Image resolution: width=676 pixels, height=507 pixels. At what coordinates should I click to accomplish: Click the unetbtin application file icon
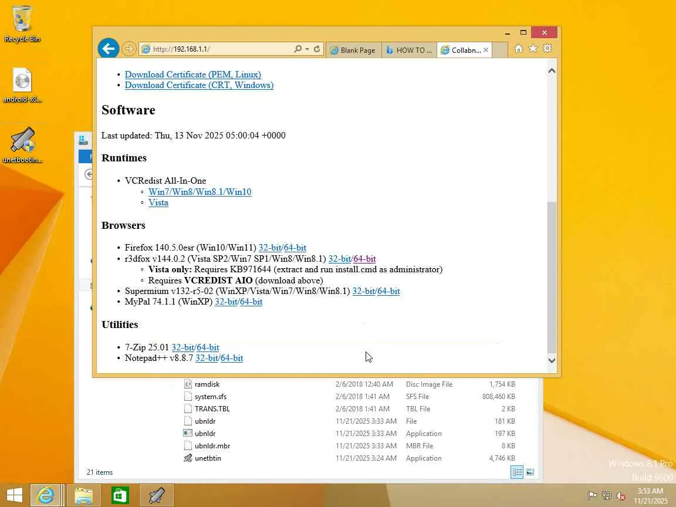(x=188, y=458)
